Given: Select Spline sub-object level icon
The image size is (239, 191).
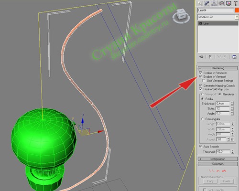Looking at the screenshot, I should click(224, 171).
